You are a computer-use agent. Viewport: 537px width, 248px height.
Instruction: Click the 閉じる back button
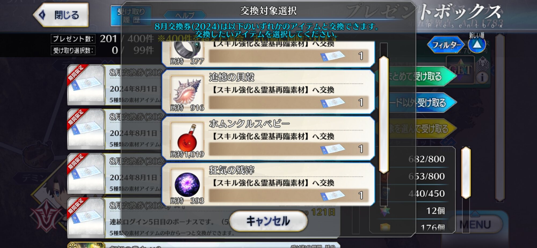click(61, 15)
